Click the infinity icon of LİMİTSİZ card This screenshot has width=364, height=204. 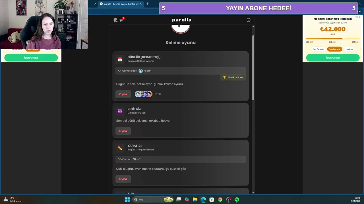120,111
